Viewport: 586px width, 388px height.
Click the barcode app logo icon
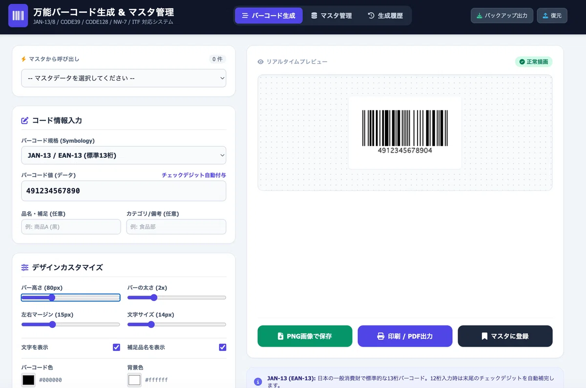point(18,16)
